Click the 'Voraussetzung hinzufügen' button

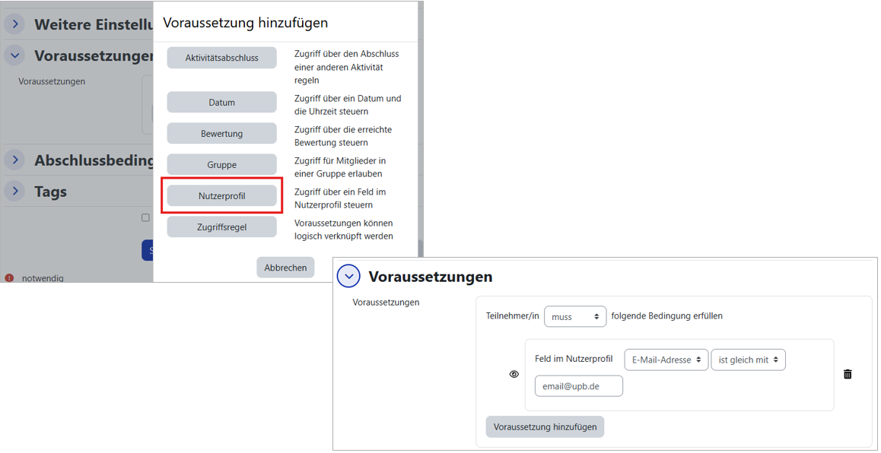(x=545, y=427)
